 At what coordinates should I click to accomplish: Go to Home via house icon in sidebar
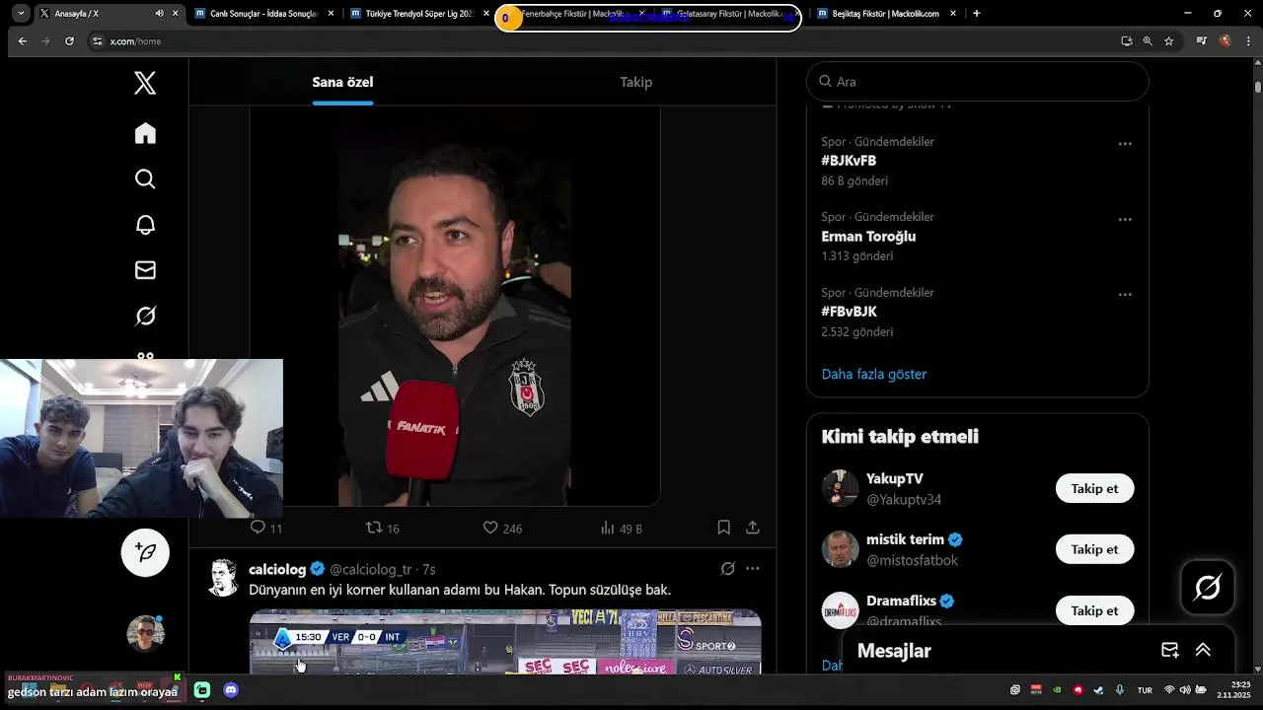click(145, 133)
